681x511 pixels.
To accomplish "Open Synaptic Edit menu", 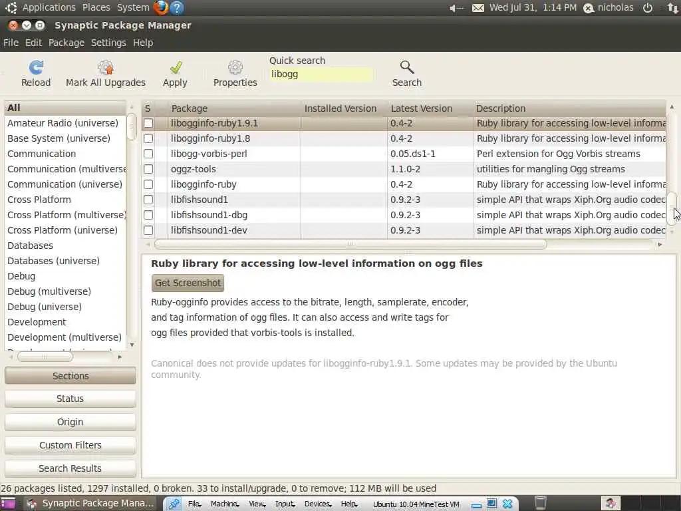I will 33,43.
